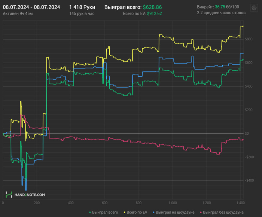Screen dimensions: 262x217
Task: Hide the 'Всего по EV' series label
Action: (137, 212)
